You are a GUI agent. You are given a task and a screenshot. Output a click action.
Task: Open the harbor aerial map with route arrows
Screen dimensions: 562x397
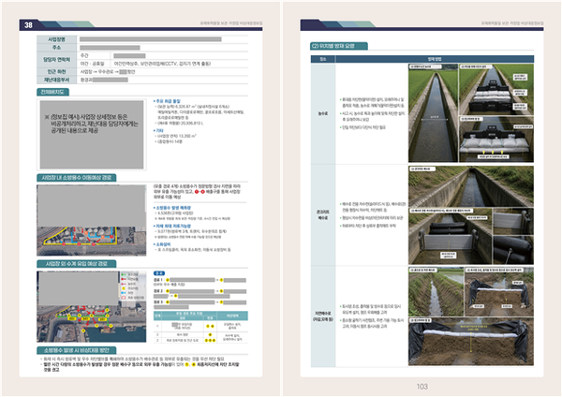tap(92, 306)
